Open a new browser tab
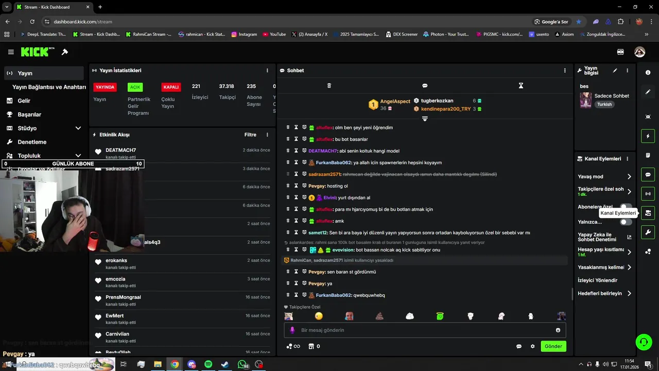 pyautogui.click(x=100, y=7)
